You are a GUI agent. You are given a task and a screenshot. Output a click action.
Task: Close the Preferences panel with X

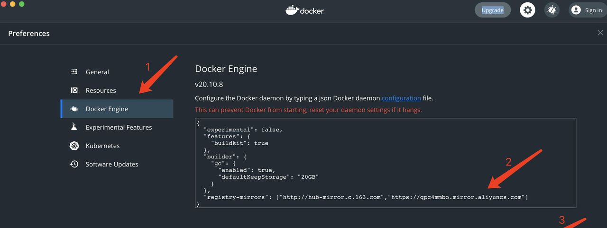600,33
